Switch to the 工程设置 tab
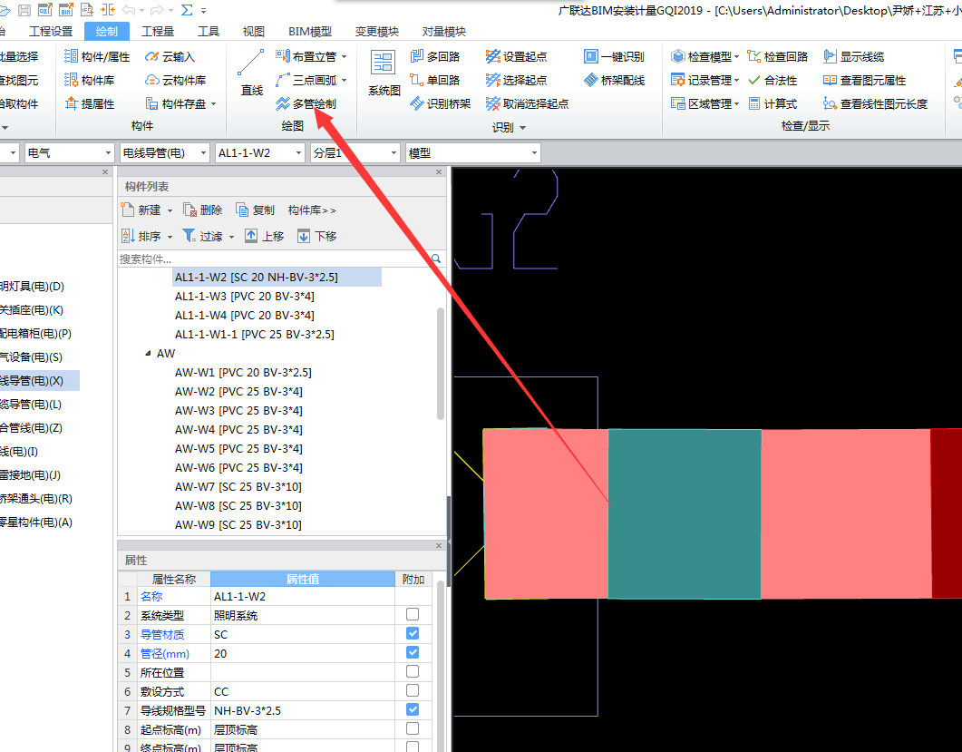Screen dimensions: 962x752 click(51, 32)
